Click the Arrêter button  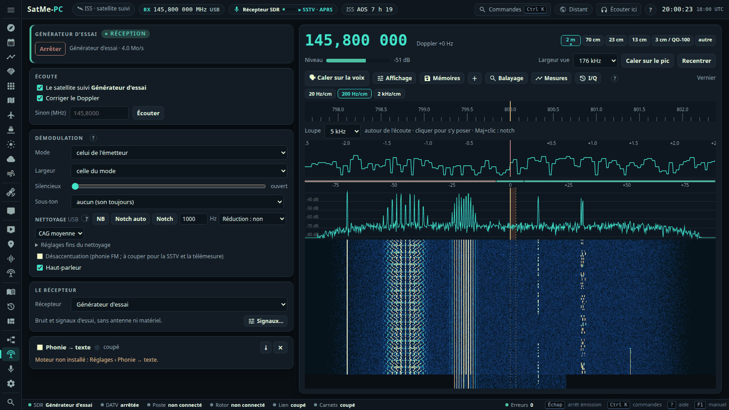tap(51, 49)
